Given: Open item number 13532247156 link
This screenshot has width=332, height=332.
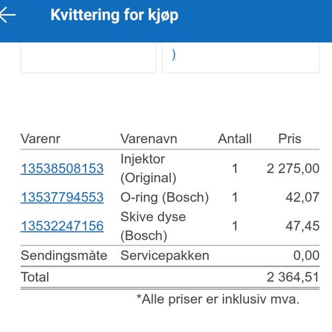Looking at the screenshot, I should 62,225.
